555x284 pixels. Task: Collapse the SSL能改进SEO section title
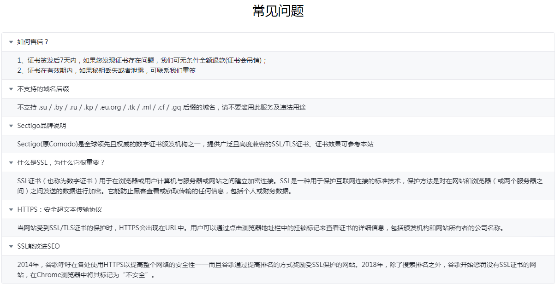[38, 246]
